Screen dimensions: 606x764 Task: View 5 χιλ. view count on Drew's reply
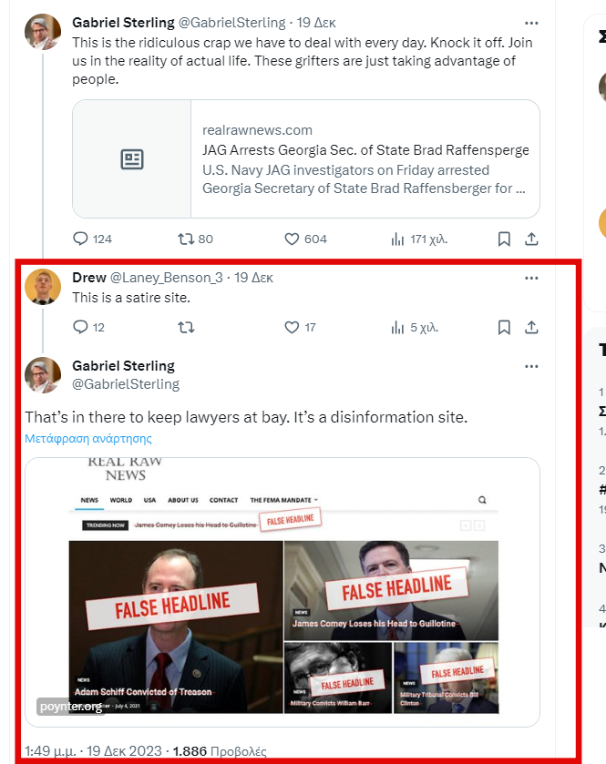pos(415,327)
